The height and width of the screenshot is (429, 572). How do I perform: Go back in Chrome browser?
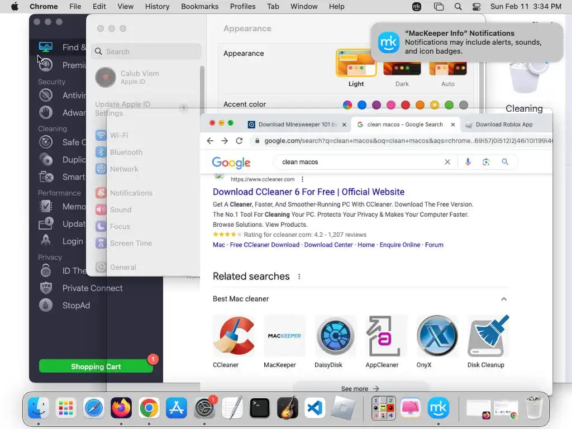(210, 141)
